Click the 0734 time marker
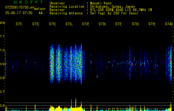174x111 pixels. coord(69,24)
